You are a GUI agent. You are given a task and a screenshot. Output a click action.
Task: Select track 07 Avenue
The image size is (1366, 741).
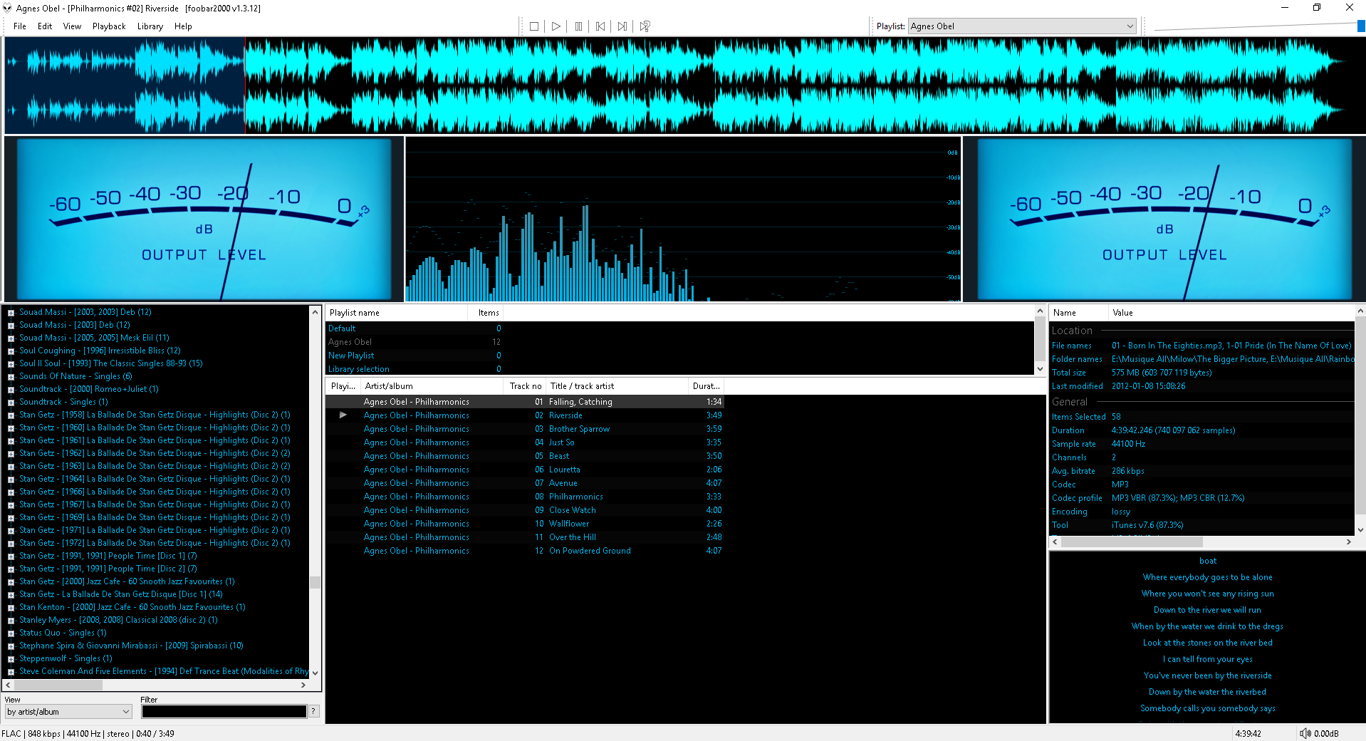pos(525,483)
